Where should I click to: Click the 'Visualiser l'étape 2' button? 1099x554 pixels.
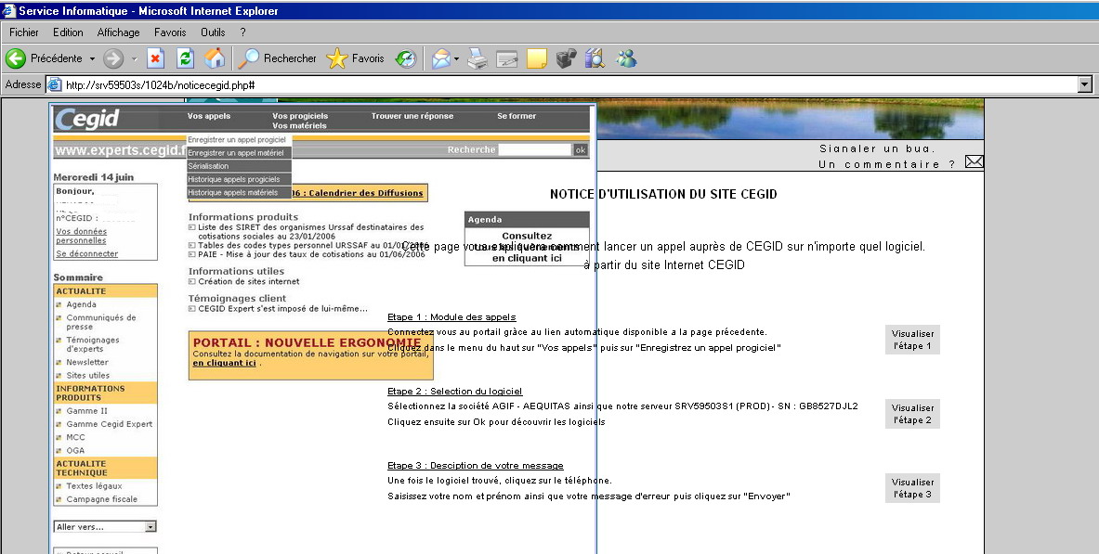coord(912,414)
